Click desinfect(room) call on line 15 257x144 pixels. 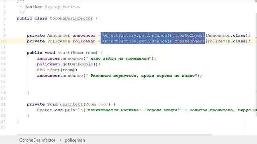click(56, 70)
